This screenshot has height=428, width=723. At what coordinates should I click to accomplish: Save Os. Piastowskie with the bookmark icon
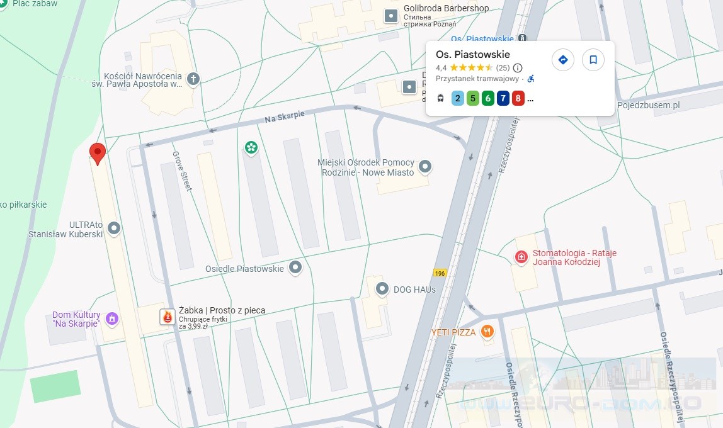pos(593,60)
